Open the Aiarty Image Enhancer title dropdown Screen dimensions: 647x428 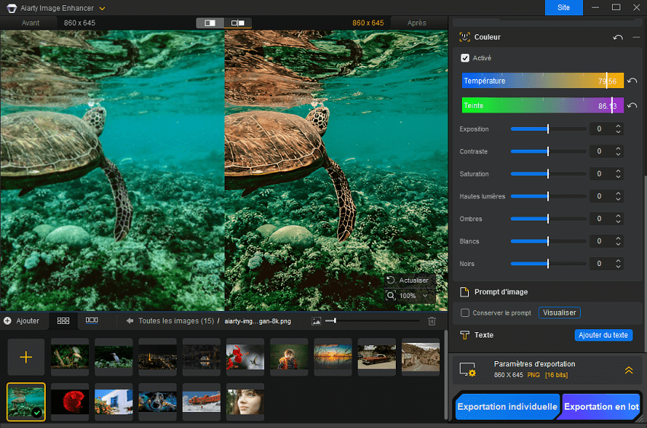coord(102,8)
